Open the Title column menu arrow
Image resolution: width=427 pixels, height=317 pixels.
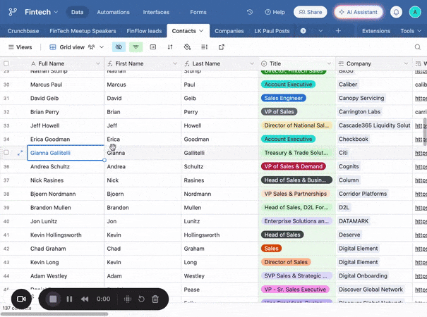point(329,63)
